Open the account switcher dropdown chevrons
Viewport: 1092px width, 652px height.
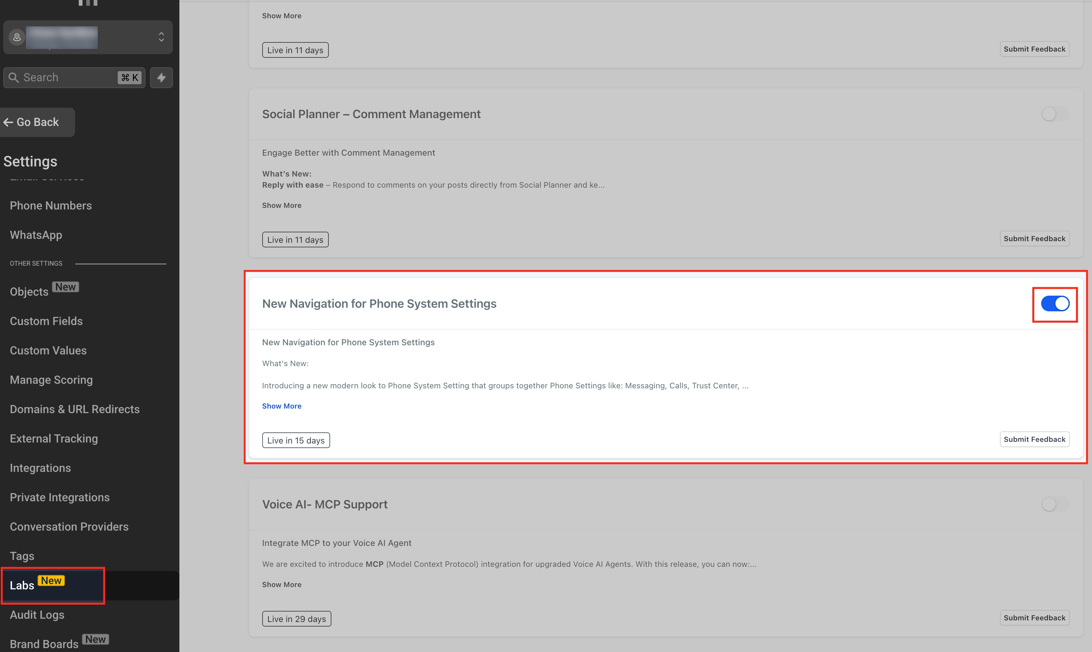point(161,37)
